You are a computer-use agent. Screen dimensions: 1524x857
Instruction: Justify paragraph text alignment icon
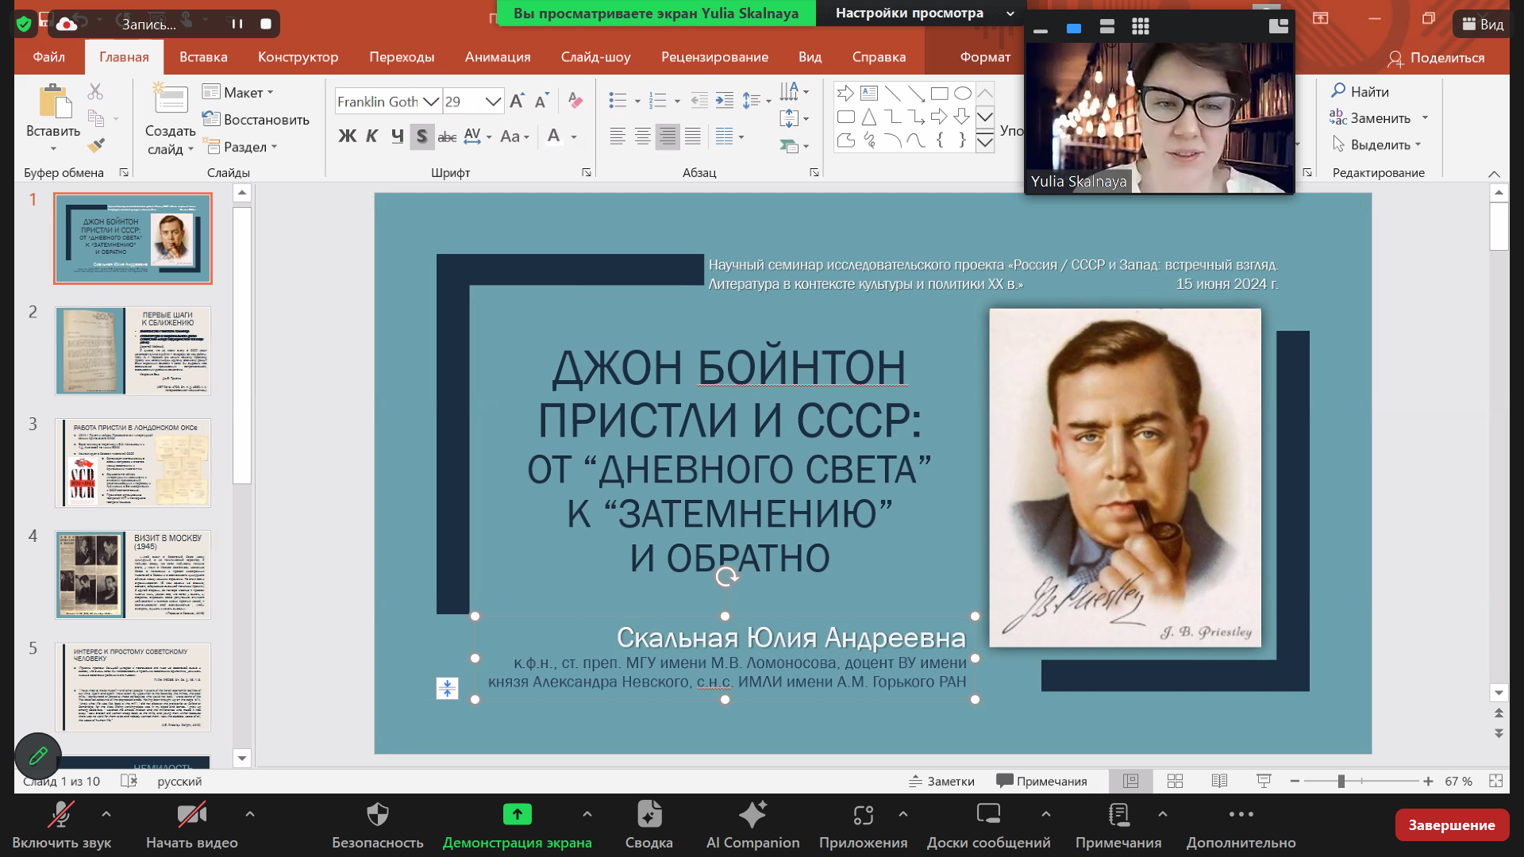(693, 136)
